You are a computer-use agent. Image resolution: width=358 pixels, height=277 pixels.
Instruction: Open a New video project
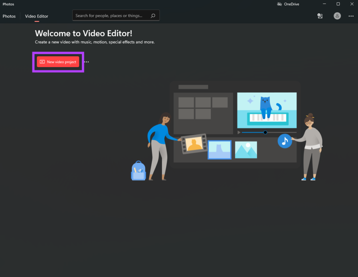click(x=58, y=61)
